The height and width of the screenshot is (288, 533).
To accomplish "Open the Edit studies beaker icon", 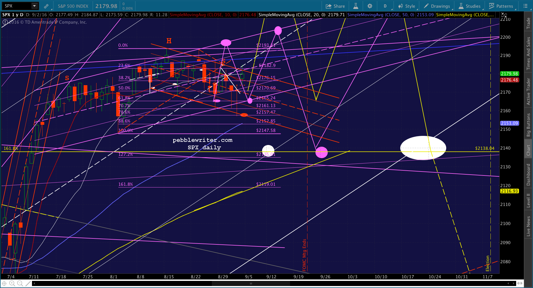I will pos(355,6).
